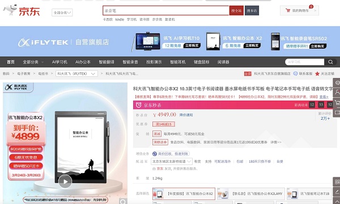Open the 投影演示 nav tab

(154, 62)
